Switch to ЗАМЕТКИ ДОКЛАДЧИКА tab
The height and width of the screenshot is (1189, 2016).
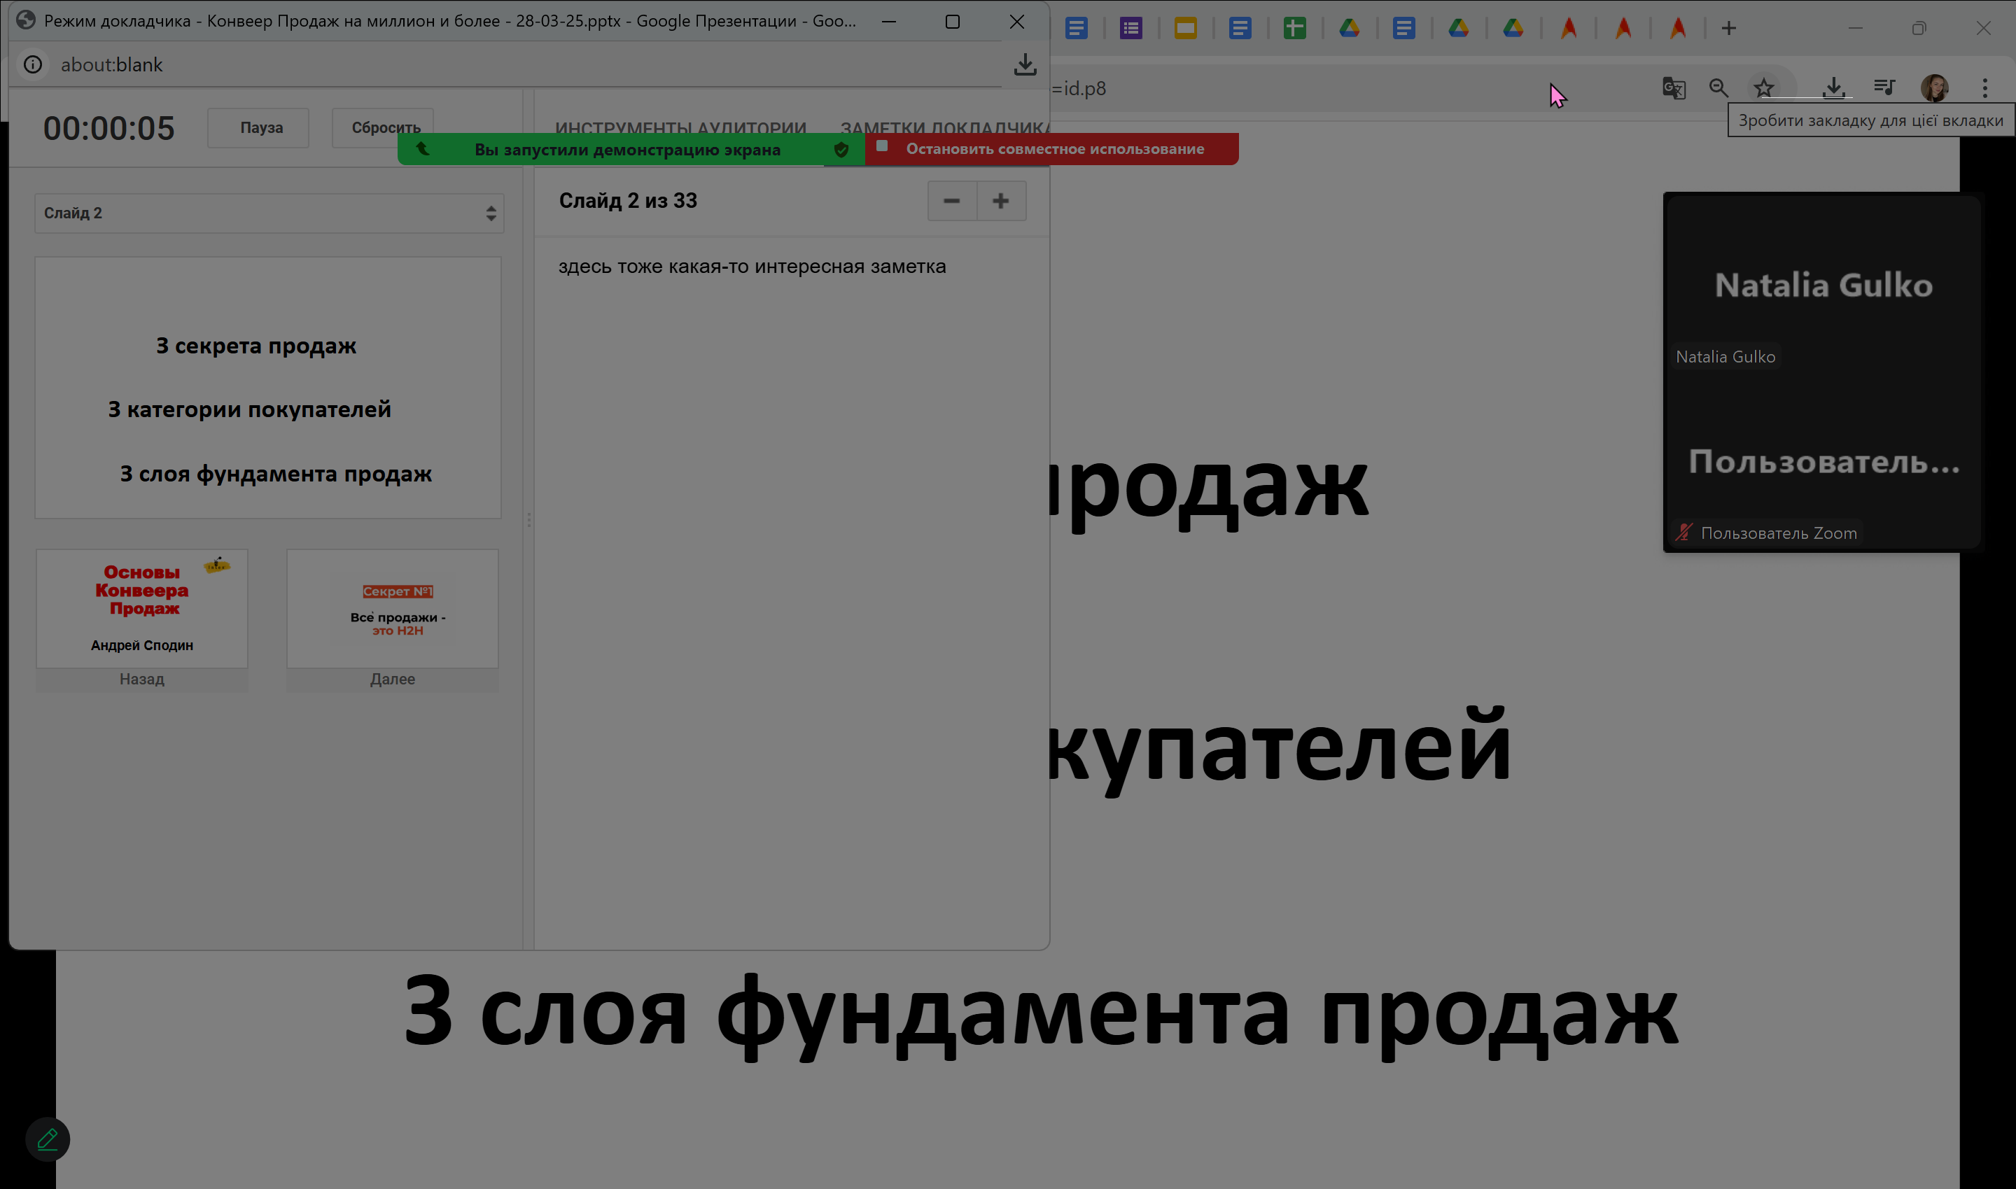[x=945, y=127]
